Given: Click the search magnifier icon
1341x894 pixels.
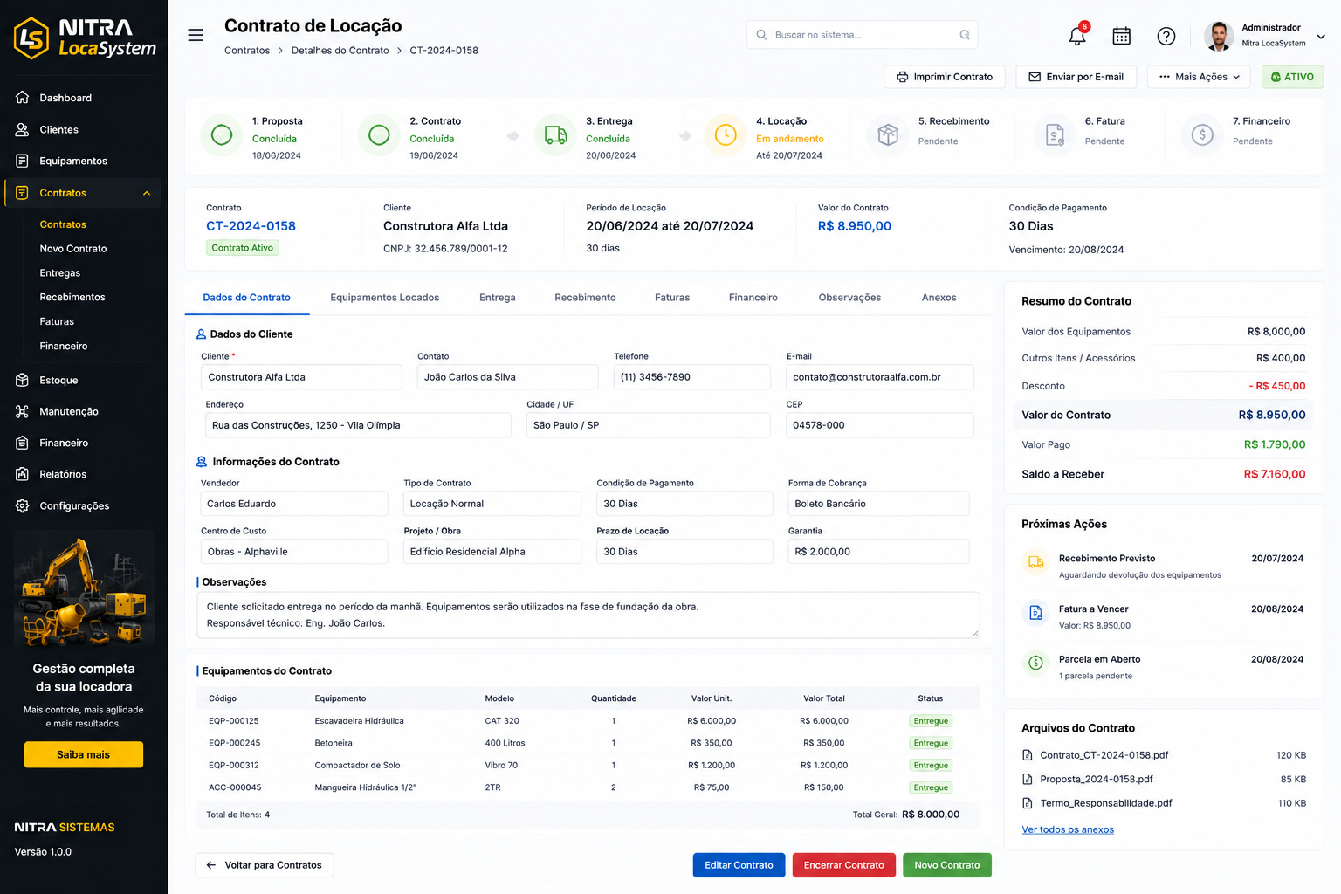Looking at the screenshot, I should (761, 35).
